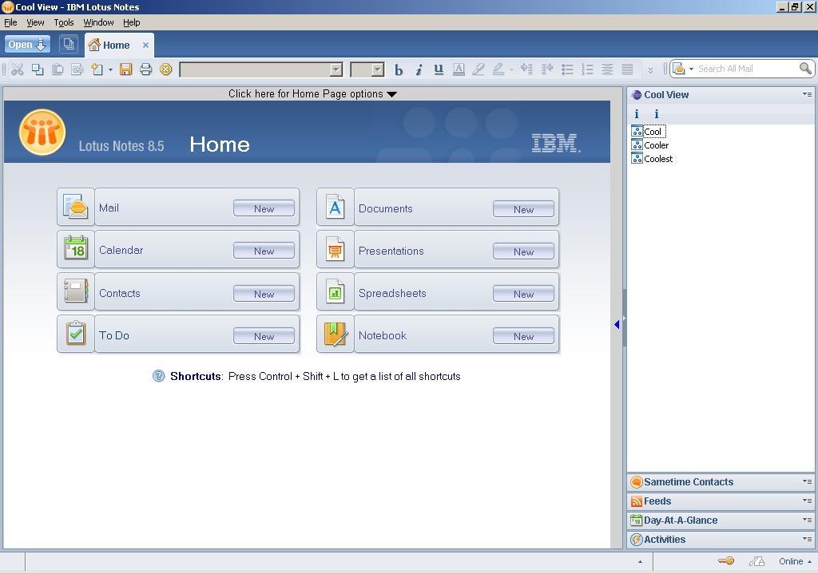Click the Mail envelope icon
The width and height of the screenshot is (818, 574).
coord(76,207)
